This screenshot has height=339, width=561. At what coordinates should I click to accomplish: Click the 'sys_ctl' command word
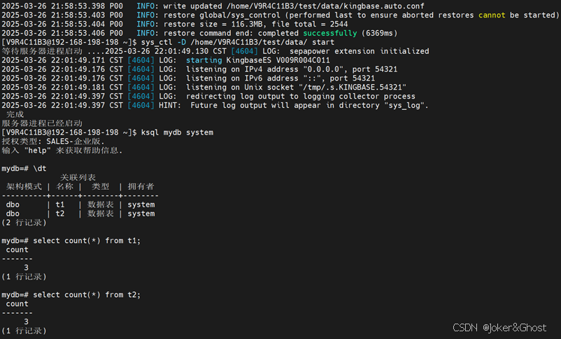click(x=157, y=42)
